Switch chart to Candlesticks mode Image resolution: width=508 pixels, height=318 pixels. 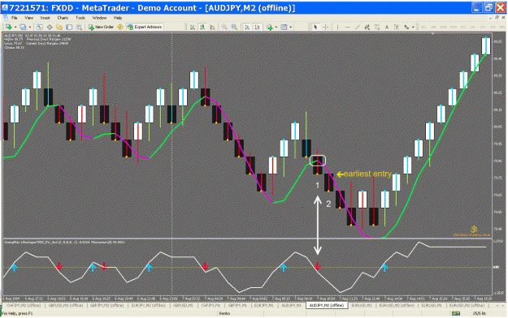202,27
